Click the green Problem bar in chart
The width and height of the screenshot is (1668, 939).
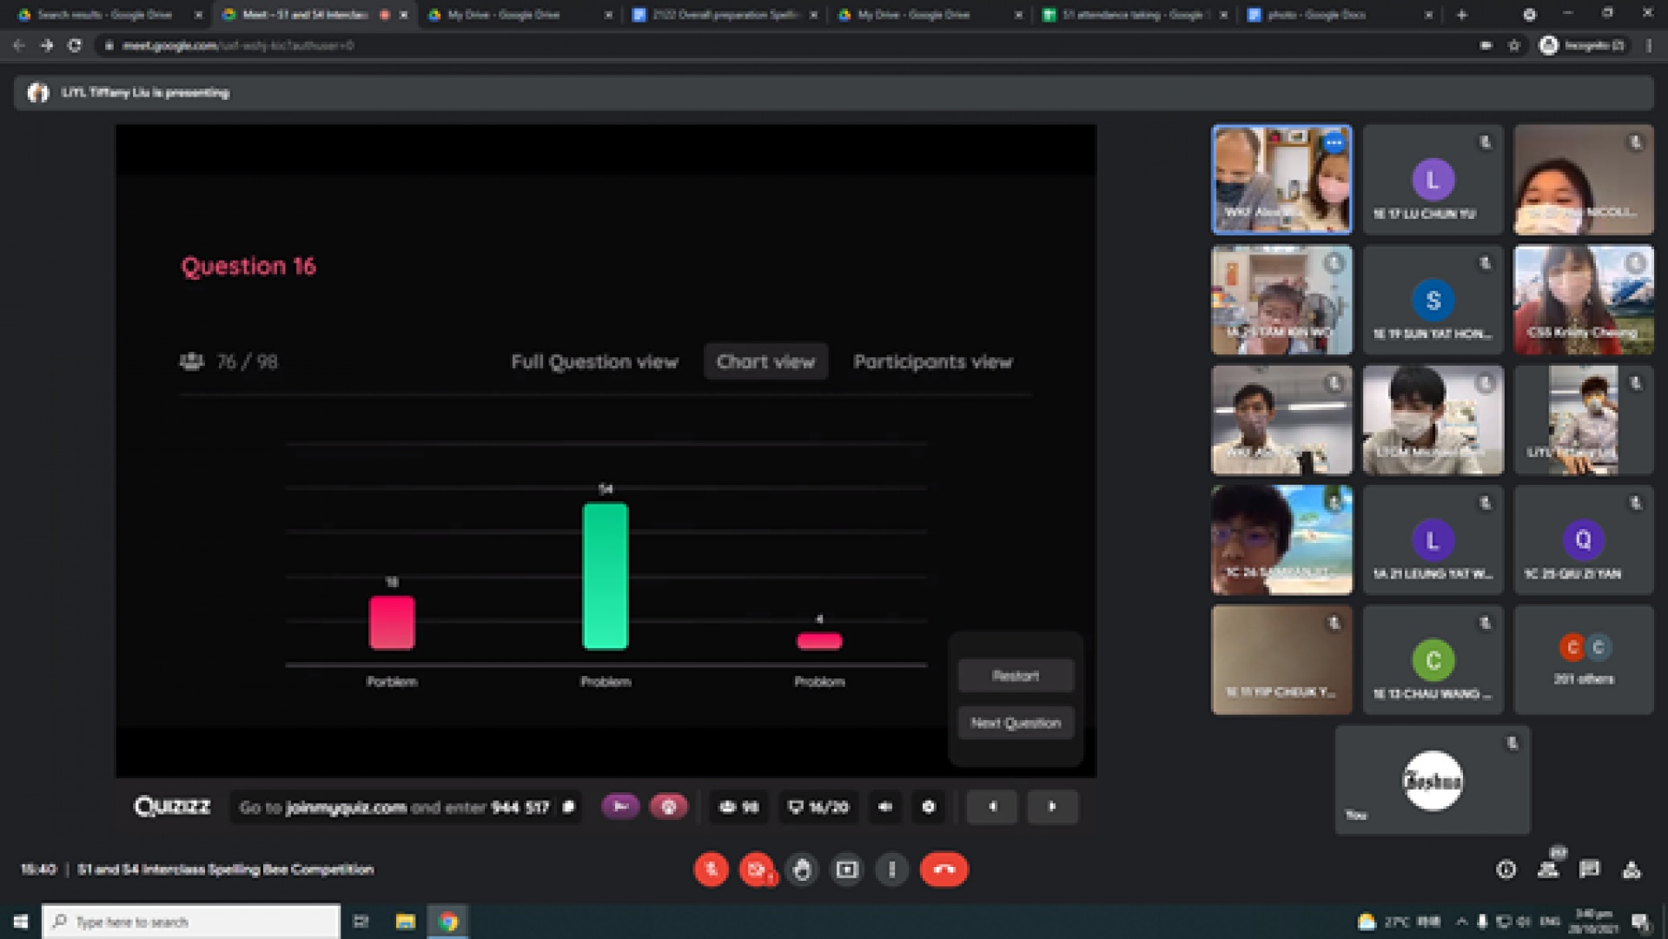point(606,577)
